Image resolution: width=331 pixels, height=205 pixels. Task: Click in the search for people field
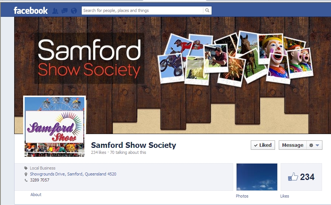[143, 10]
